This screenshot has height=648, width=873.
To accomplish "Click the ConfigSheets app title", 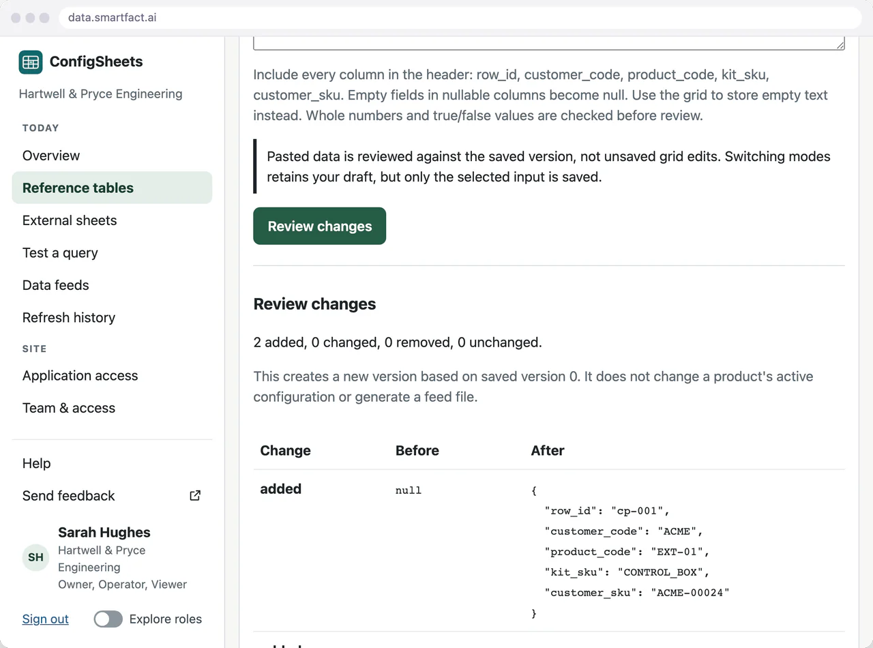I will coord(96,62).
